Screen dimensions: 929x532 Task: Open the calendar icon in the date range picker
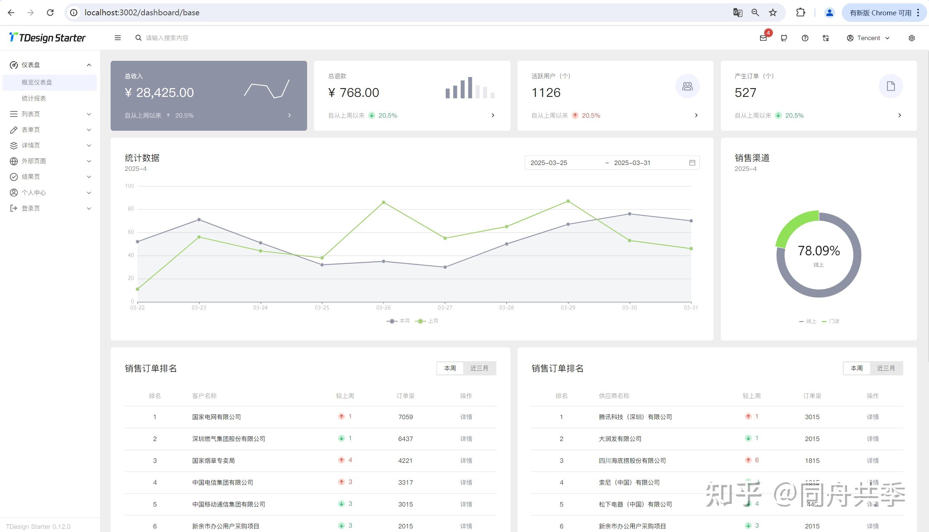692,163
